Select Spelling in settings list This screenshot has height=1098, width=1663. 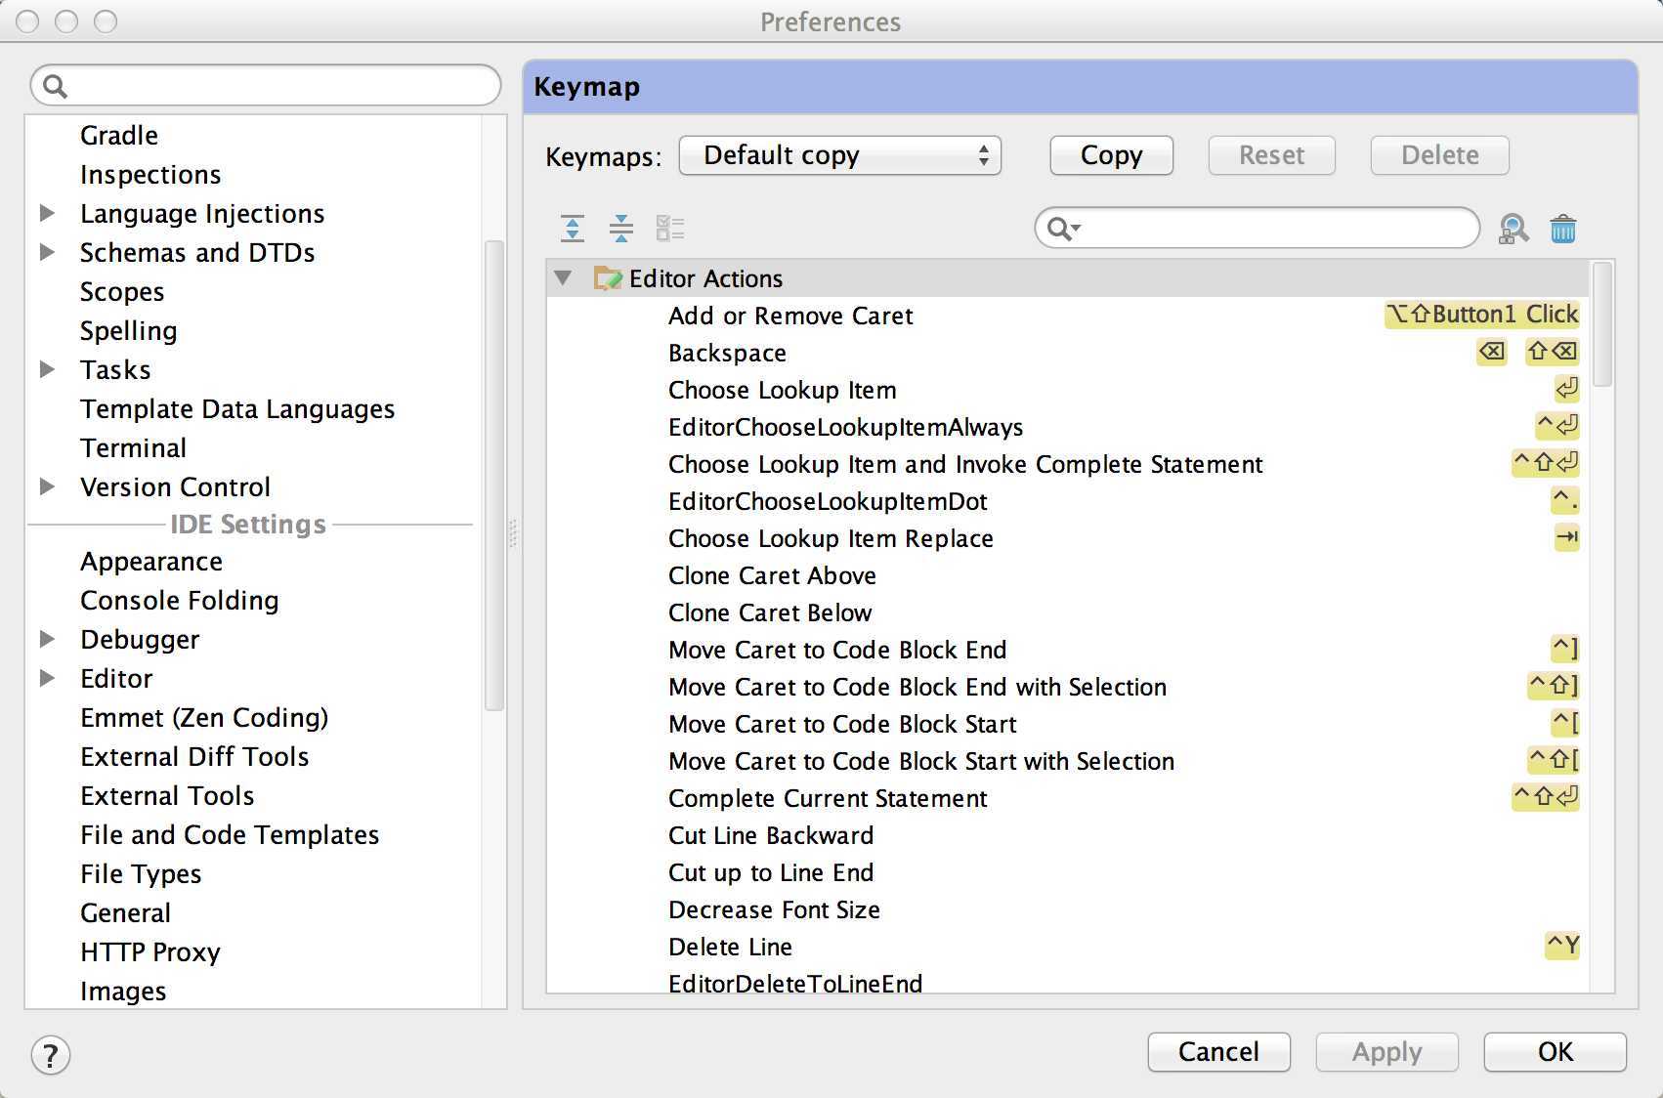129,330
